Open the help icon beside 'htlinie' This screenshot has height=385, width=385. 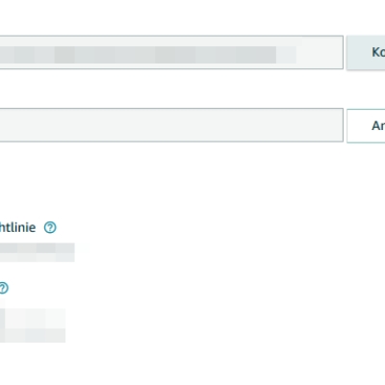click(50, 227)
